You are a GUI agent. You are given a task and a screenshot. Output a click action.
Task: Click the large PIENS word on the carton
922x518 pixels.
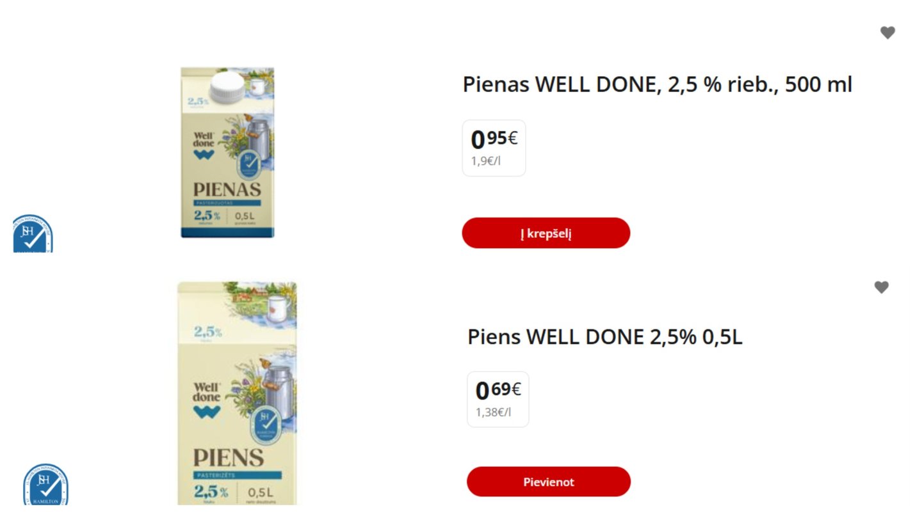coord(229,458)
